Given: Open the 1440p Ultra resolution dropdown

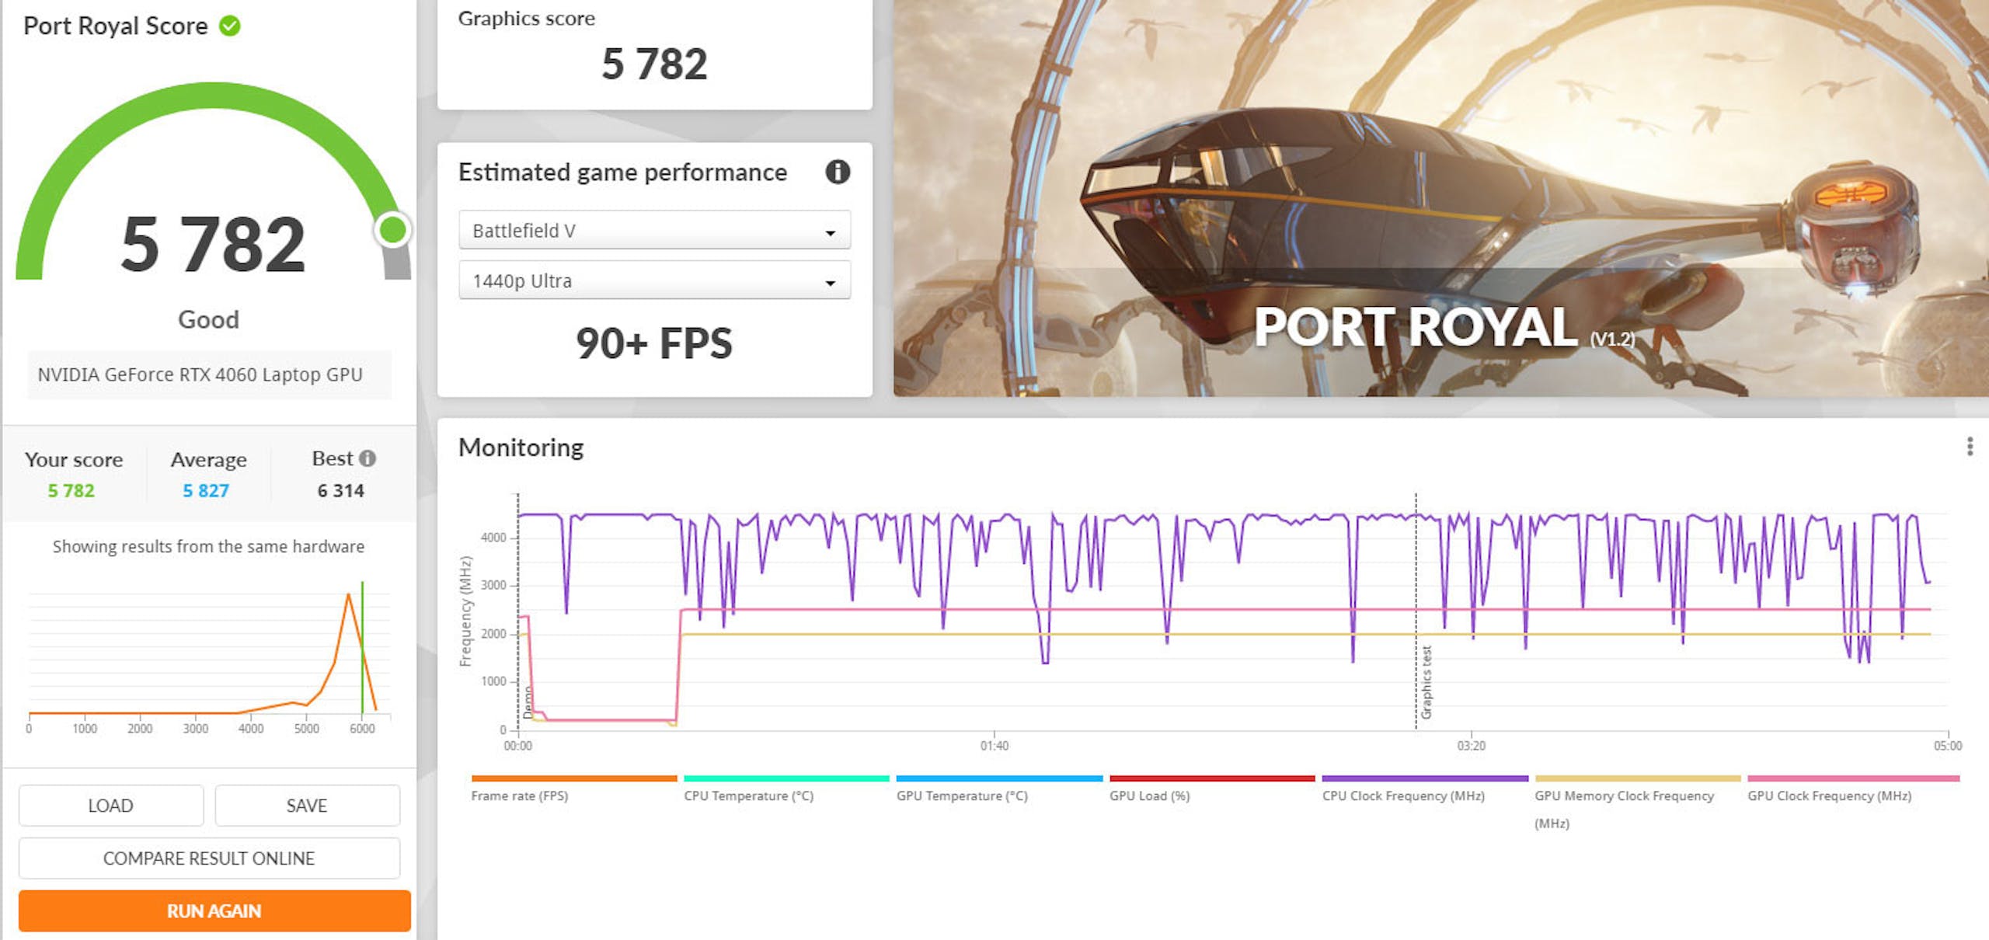Looking at the screenshot, I should click(x=654, y=280).
